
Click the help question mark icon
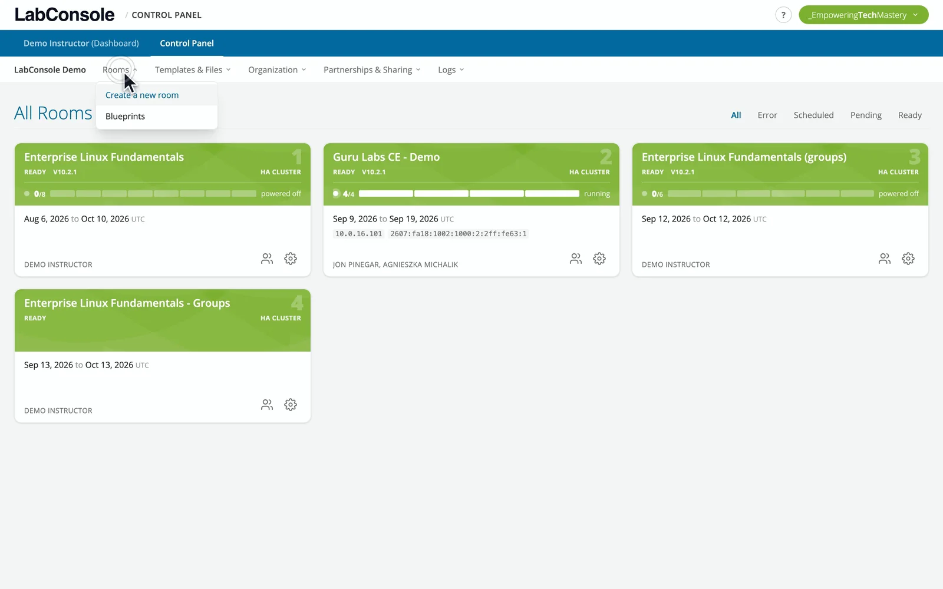click(783, 15)
